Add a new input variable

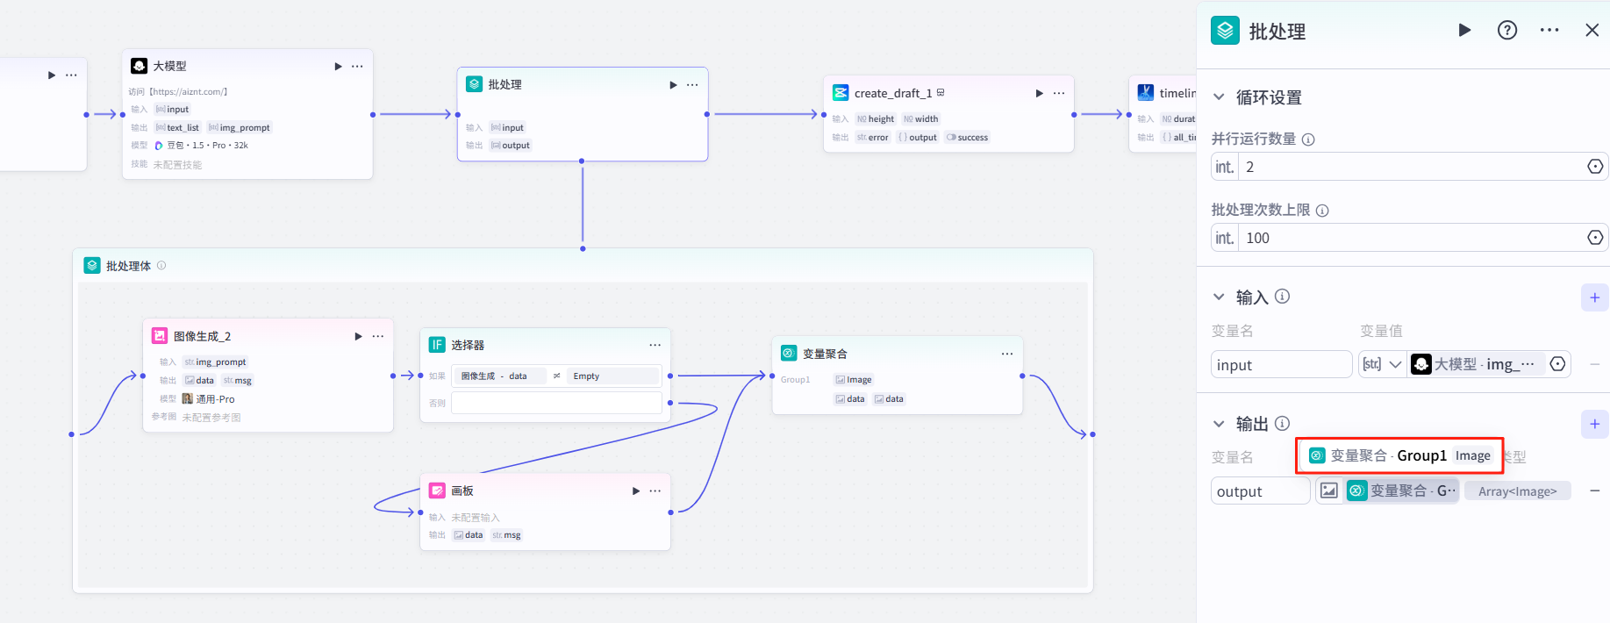coord(1594,297)
